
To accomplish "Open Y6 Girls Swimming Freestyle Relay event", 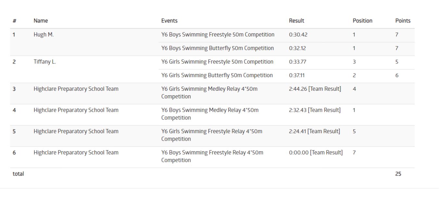I will (212, 135).
